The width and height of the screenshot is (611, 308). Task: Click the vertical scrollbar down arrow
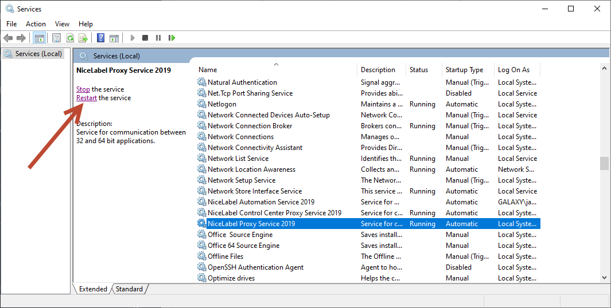[604, 278]
